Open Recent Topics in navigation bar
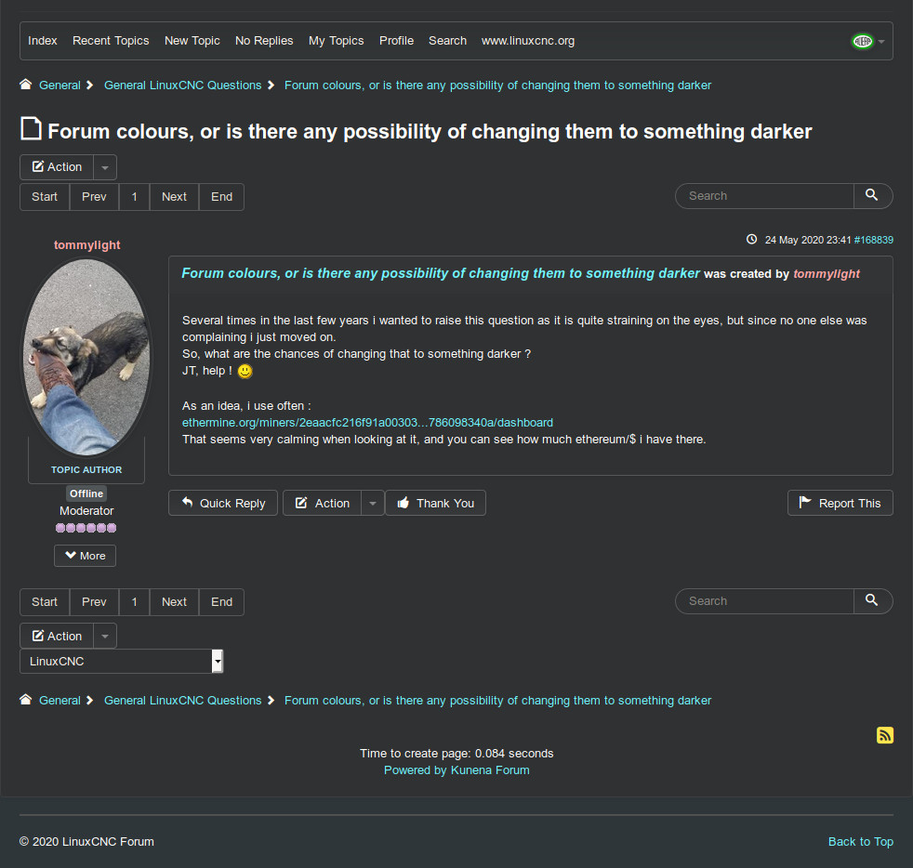Viewport: 913px width, 868px height. tap(111, 41)
